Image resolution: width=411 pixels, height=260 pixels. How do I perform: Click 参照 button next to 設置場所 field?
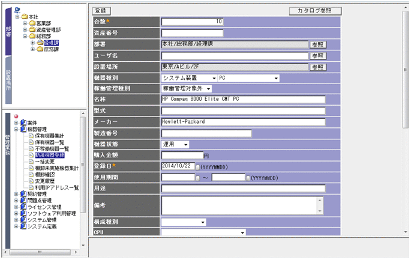[318, 67]
